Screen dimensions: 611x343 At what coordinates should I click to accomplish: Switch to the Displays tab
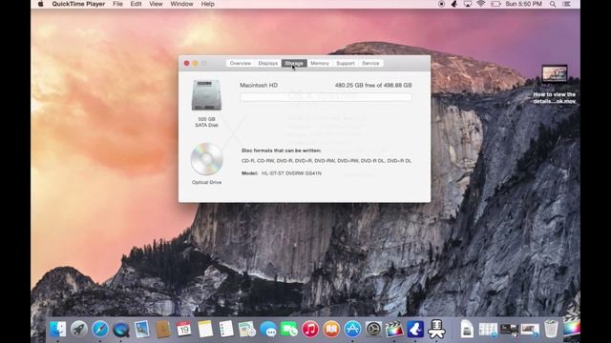pyautogui.click(x=267, y=64)
